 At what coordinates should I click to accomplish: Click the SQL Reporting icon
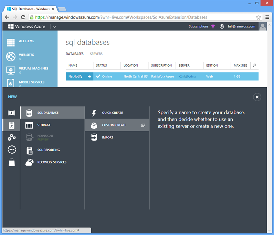(x=29, y=151)
